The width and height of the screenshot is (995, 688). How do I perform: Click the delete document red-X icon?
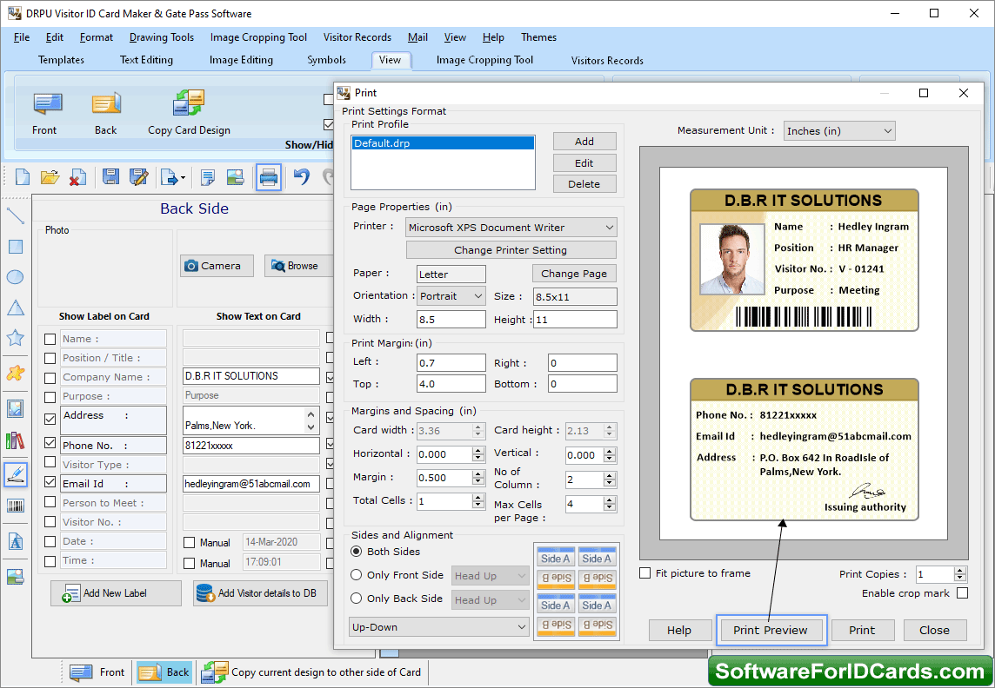[77, 177]
